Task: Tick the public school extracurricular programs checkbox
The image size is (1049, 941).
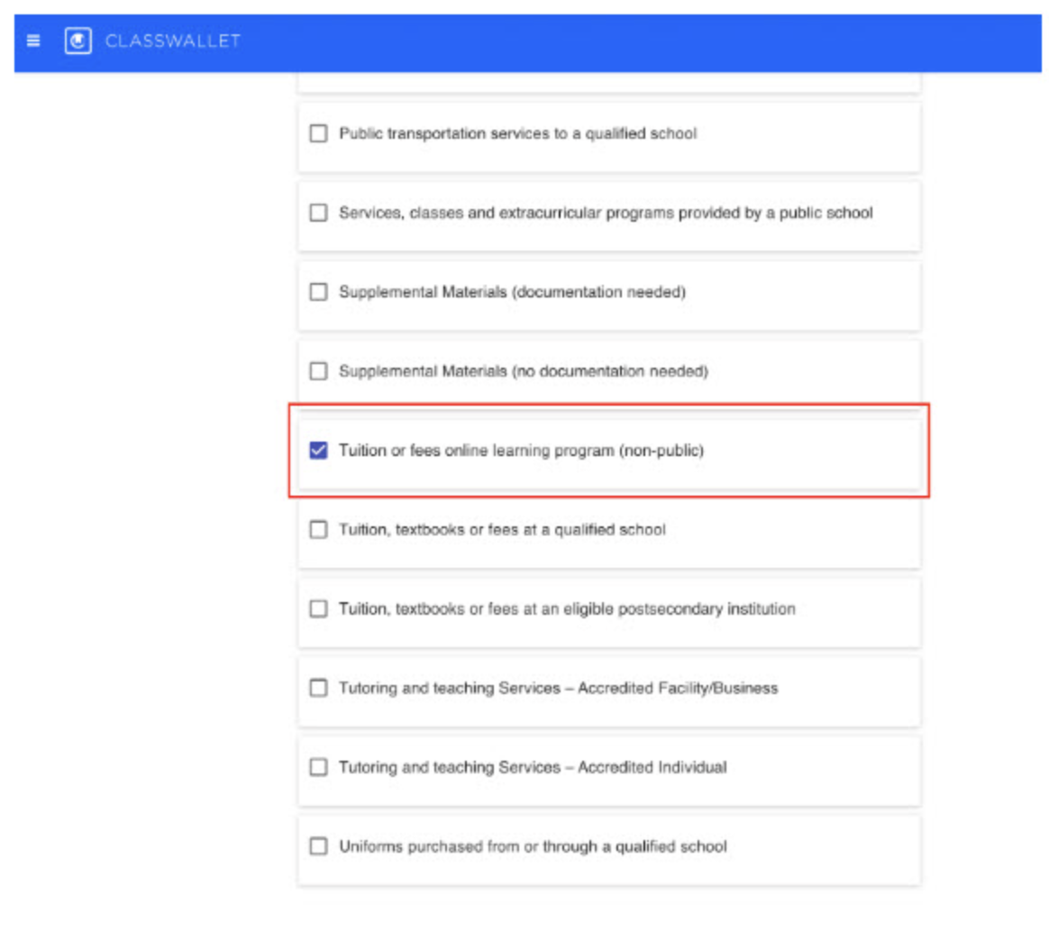Action: 318,213
